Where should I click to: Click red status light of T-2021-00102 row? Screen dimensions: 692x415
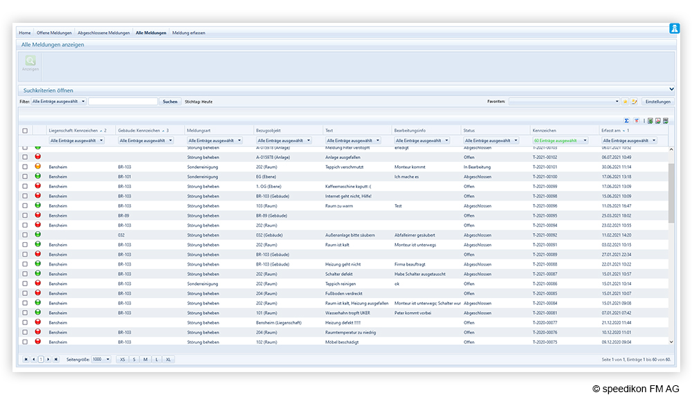tap(38, 156)
